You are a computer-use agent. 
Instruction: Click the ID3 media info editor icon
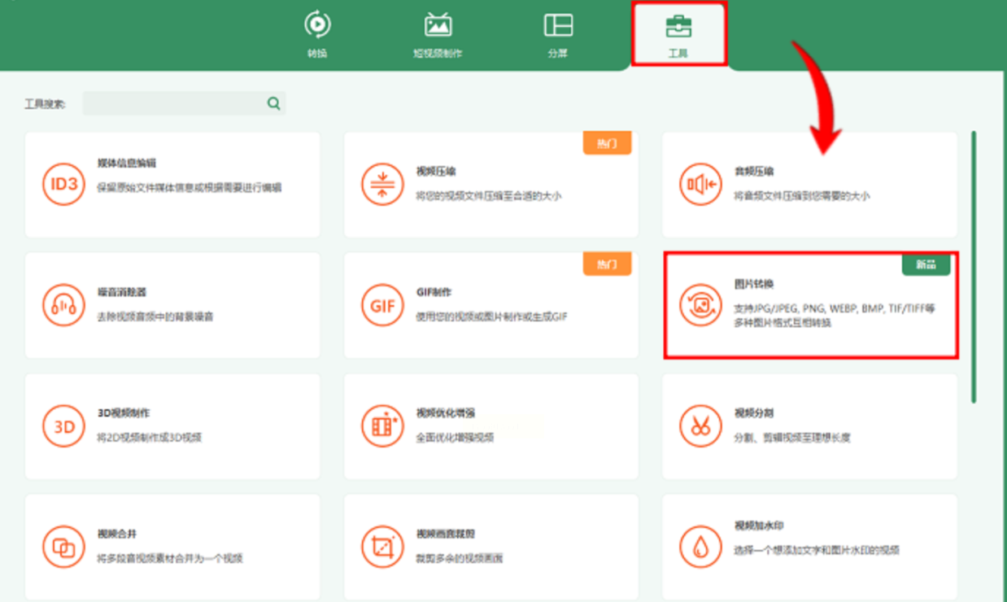click(63, 185)
